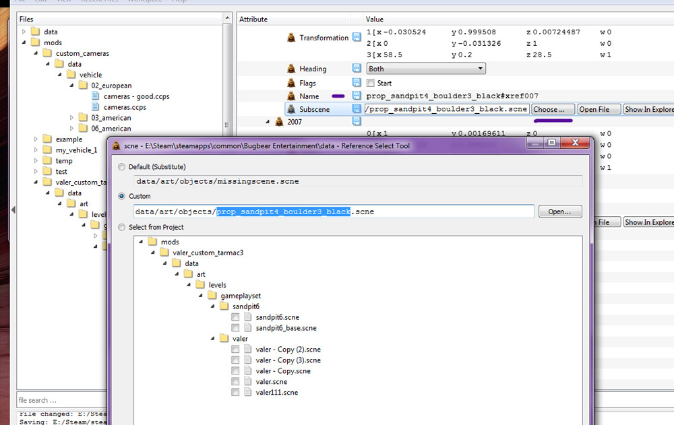
Task: Check the valer.scne checkbox
Action: [x=235, y=381]
